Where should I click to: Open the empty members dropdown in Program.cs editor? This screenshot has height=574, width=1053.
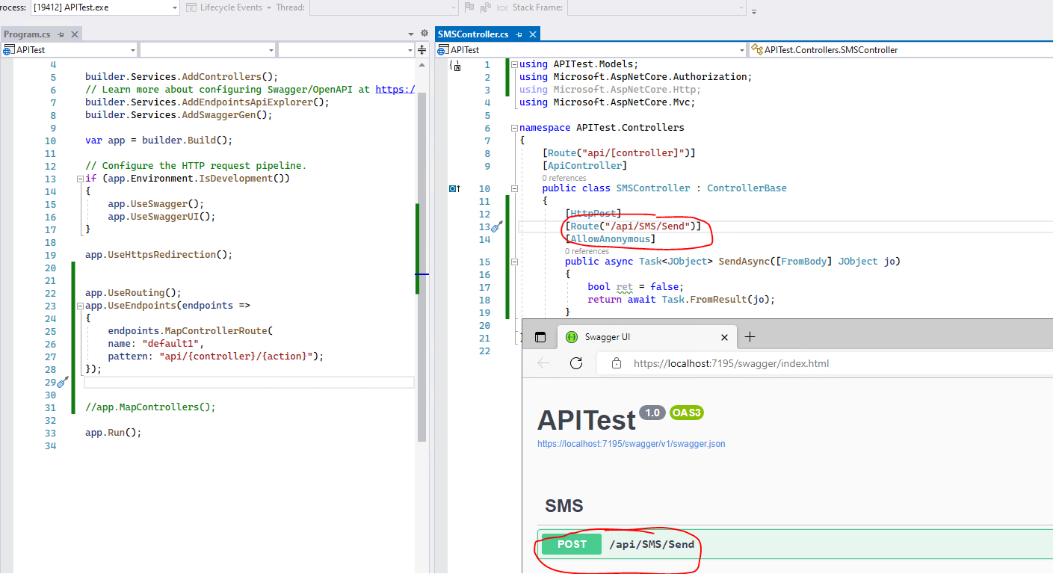coord(346,50)
